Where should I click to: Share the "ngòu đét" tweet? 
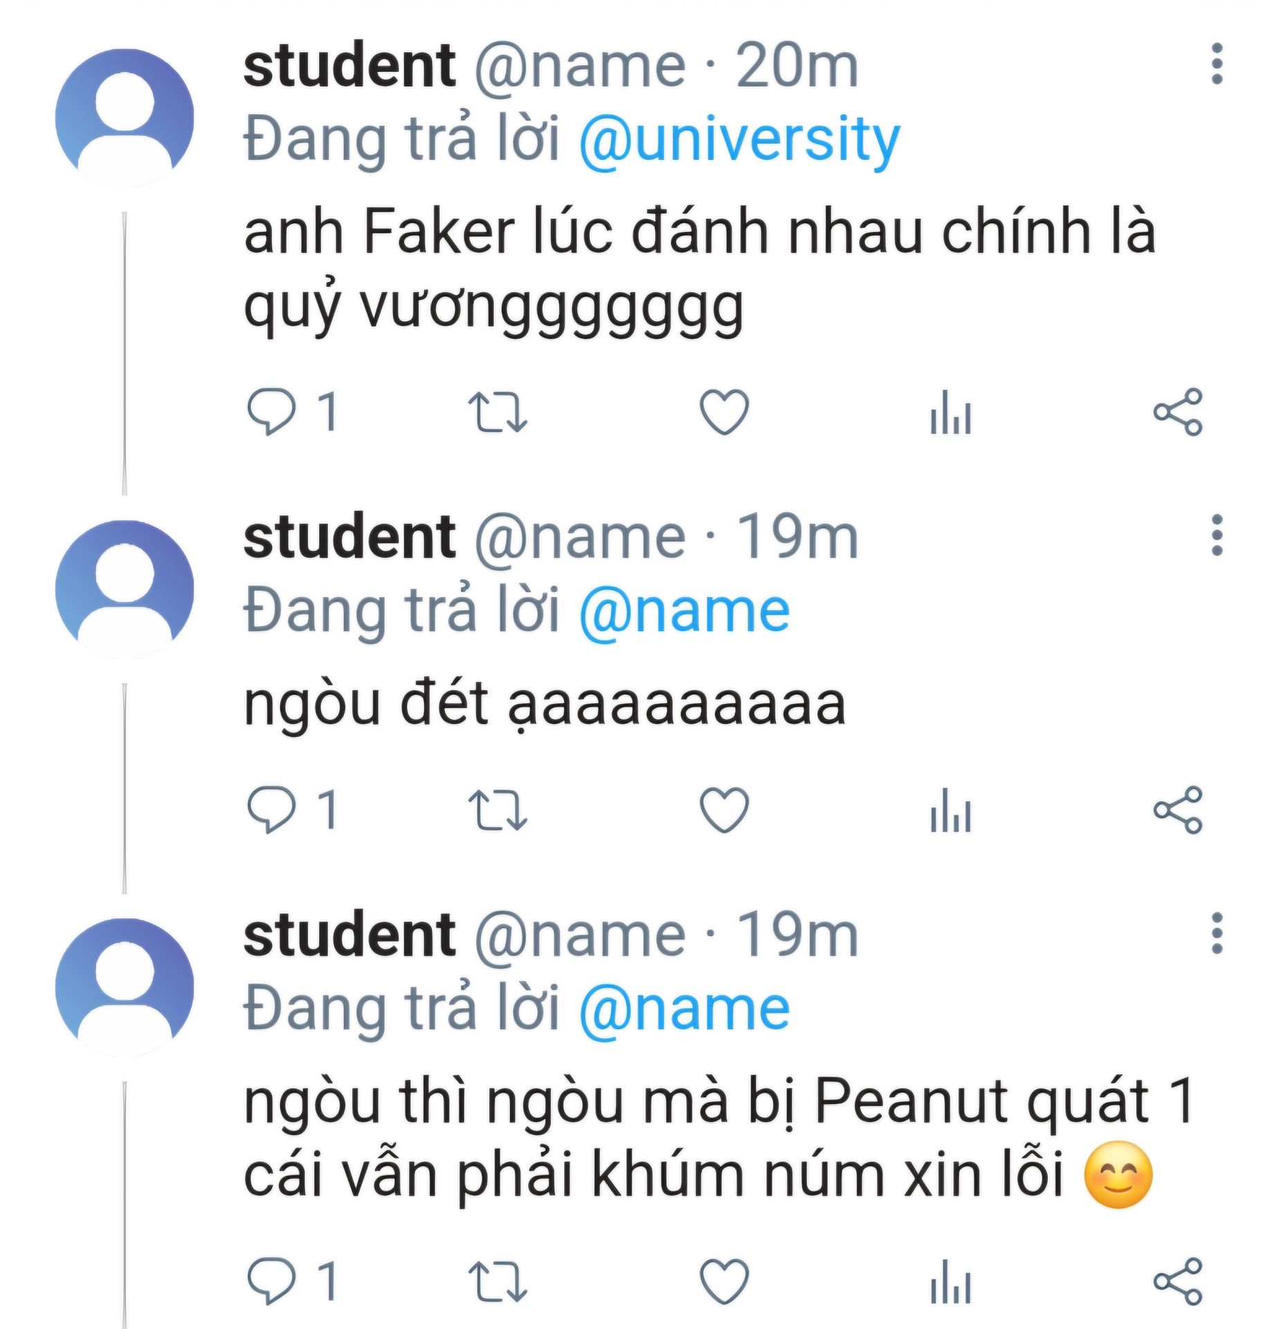(1177, 809)
